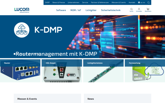Open the Warenkorb cart icon

[148, 10]
